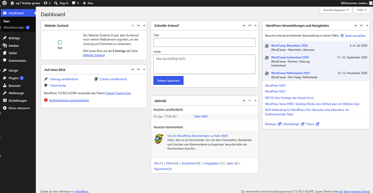Open WordCamps external link
Screen dimensions: 373x193
pyautogui.click(x=294, y=124)
